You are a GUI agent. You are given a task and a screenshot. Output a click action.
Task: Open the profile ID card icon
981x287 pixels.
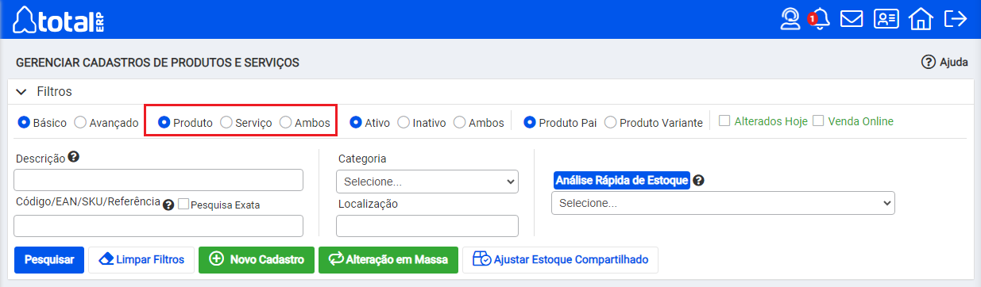[886, 19]
